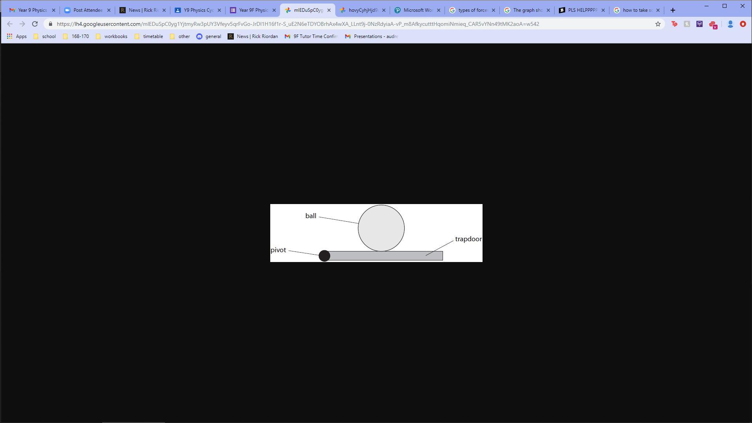
Task: Click the URL address bar
Action: 298,24
